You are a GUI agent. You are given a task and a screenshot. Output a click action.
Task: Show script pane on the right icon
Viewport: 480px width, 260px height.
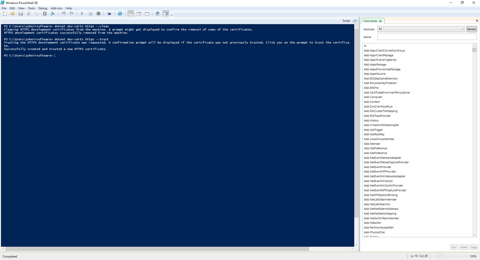pos(139,14)
